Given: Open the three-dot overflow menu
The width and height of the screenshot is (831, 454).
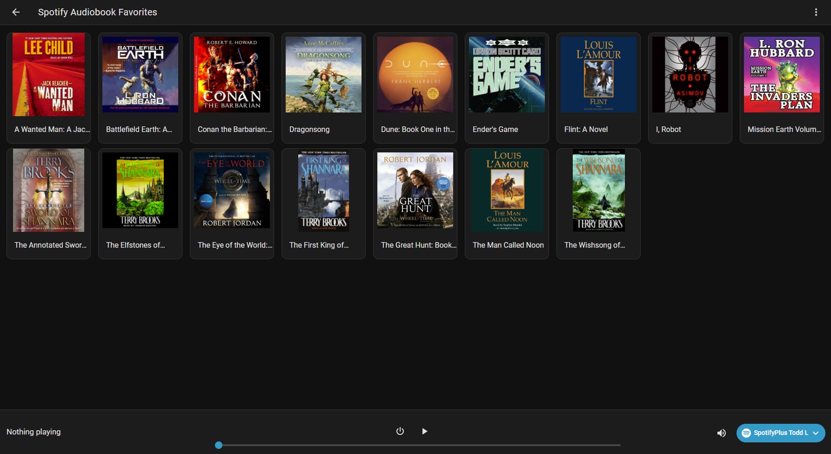Looking at the screenshot, I should 816,12.
